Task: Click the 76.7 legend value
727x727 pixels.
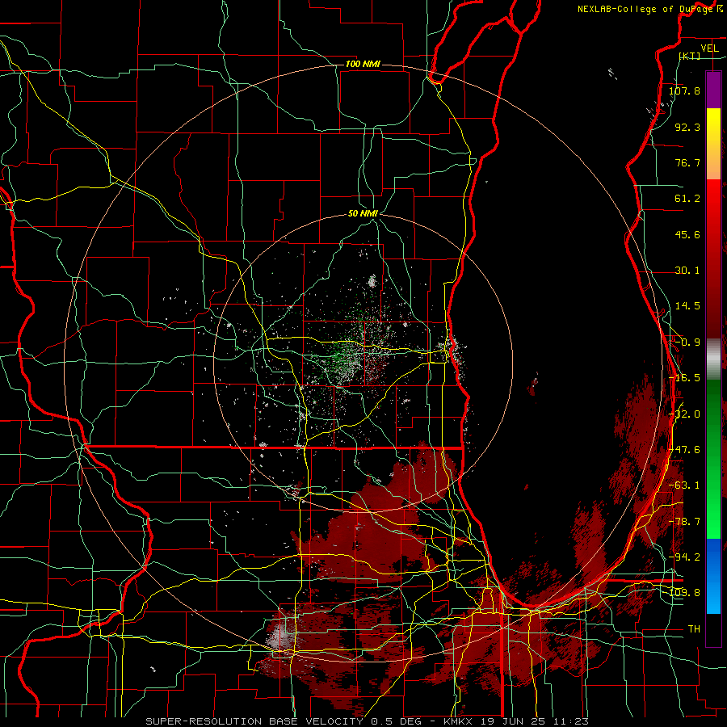Action: click(687, 162)
